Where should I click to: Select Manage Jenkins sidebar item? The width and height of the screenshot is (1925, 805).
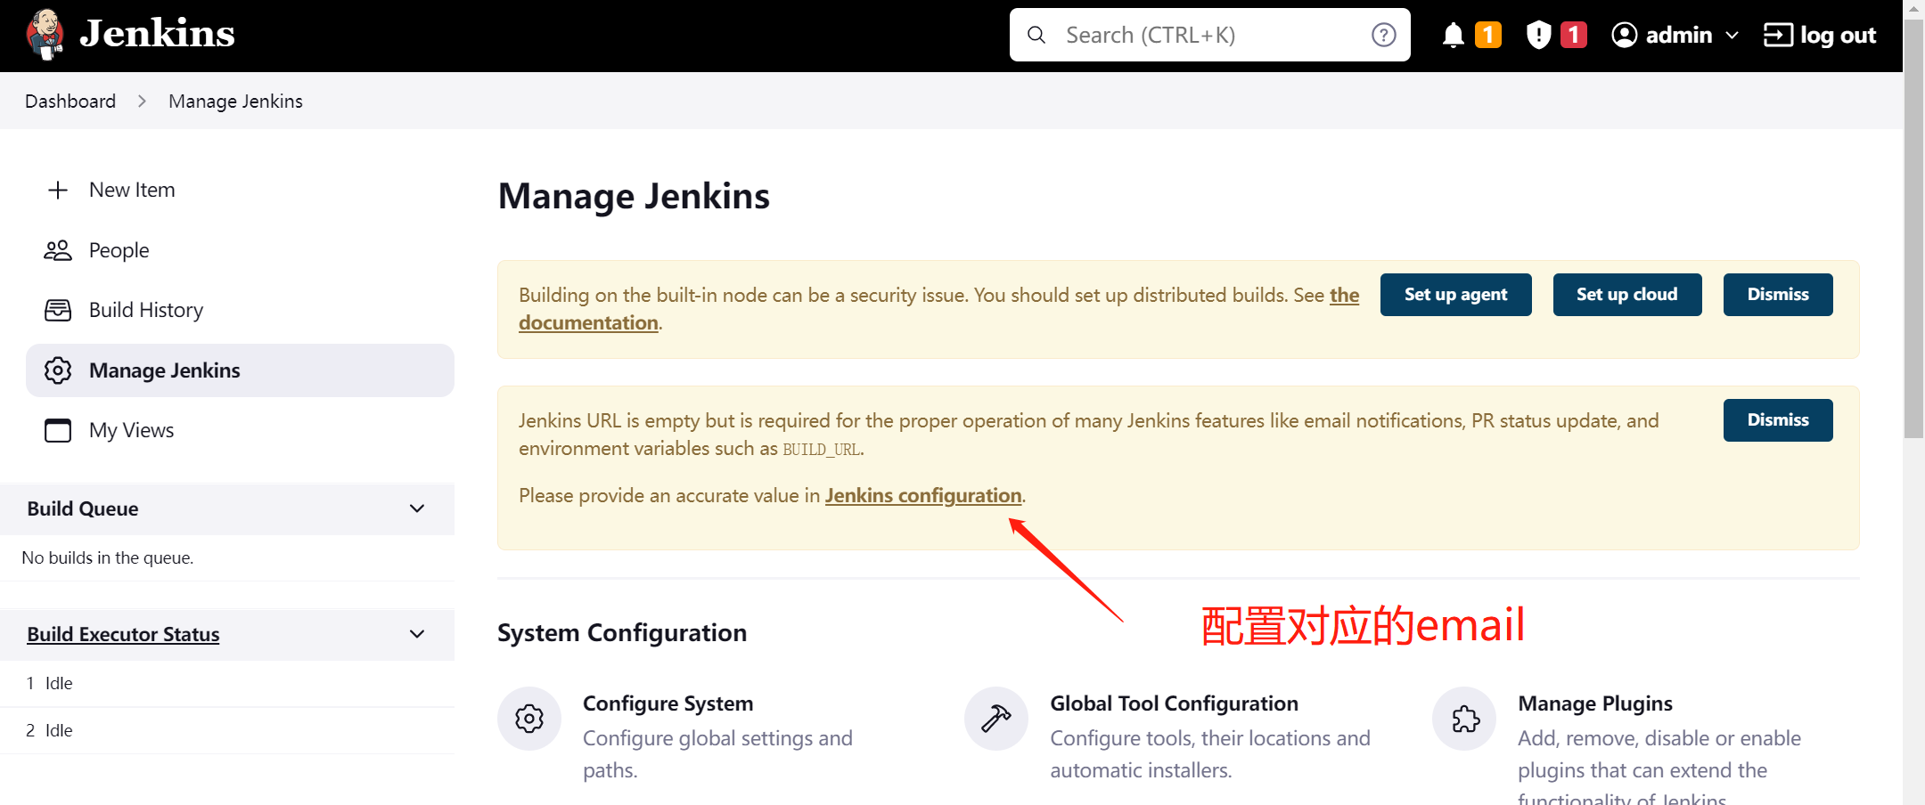click(240, 370)
